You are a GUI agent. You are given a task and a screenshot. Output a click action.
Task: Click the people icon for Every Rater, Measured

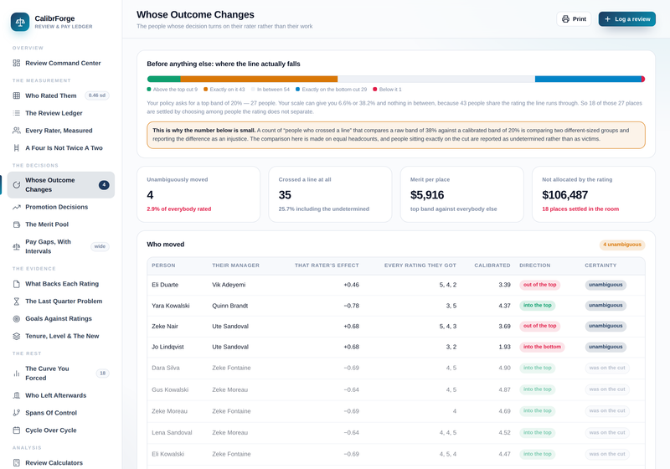pos(16,131)
